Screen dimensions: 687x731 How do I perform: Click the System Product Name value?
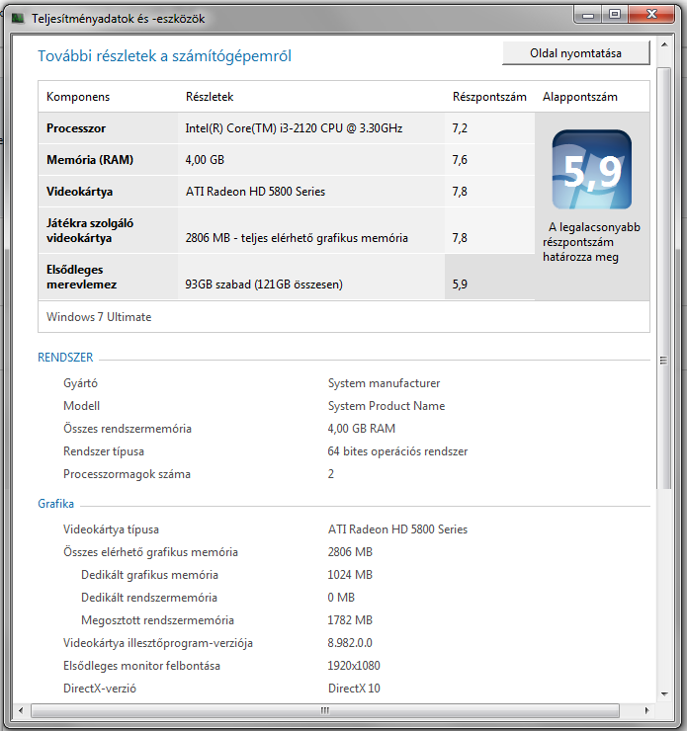386,406
